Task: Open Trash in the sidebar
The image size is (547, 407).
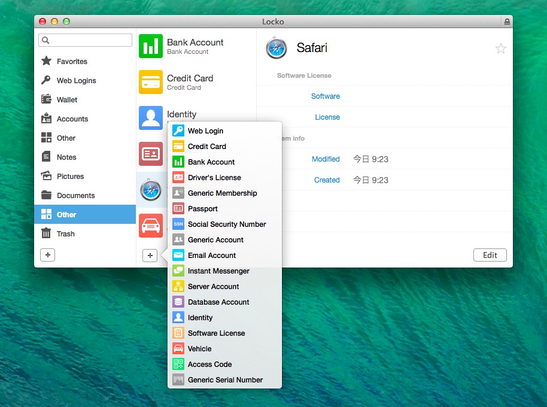Action: tap(85, 233)
